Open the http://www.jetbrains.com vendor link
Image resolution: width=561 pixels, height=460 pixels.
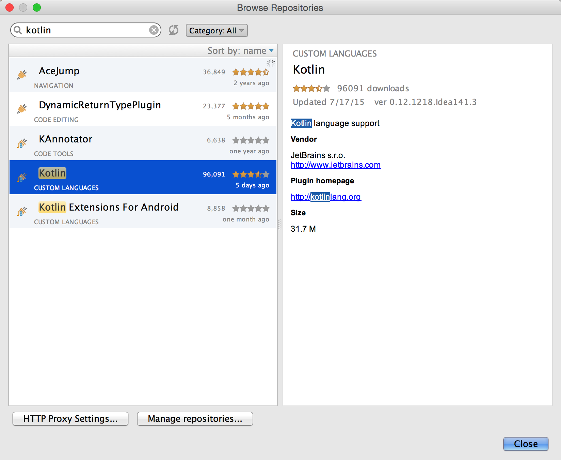[336, 165]
